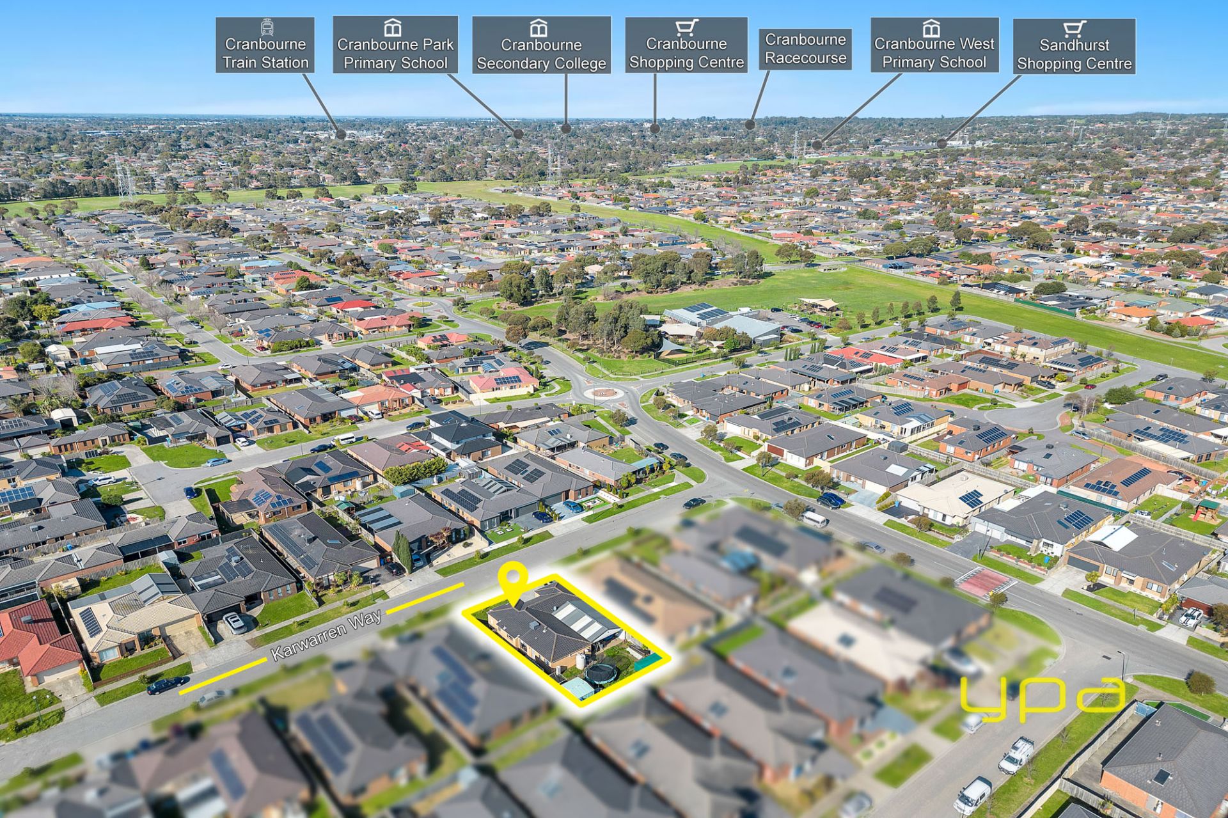Click the map marker dot for Sandhurst Shopping Centre

tap(941, 144)
